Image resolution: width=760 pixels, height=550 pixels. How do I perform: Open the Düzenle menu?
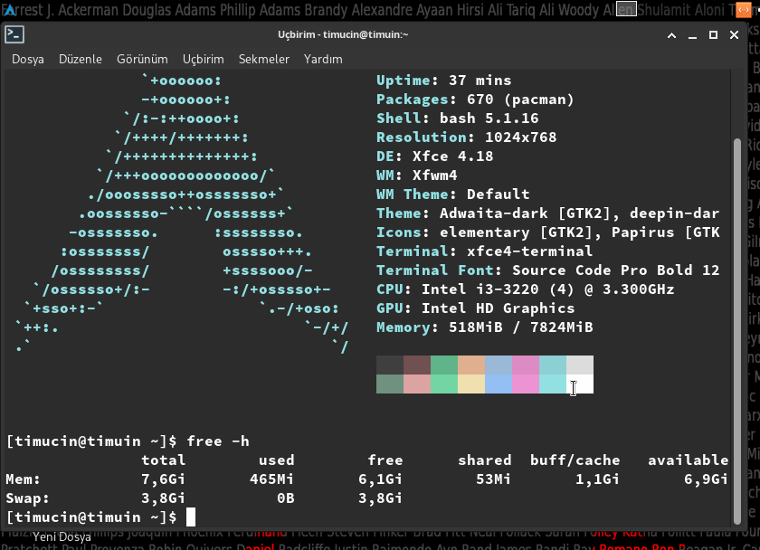80,59
